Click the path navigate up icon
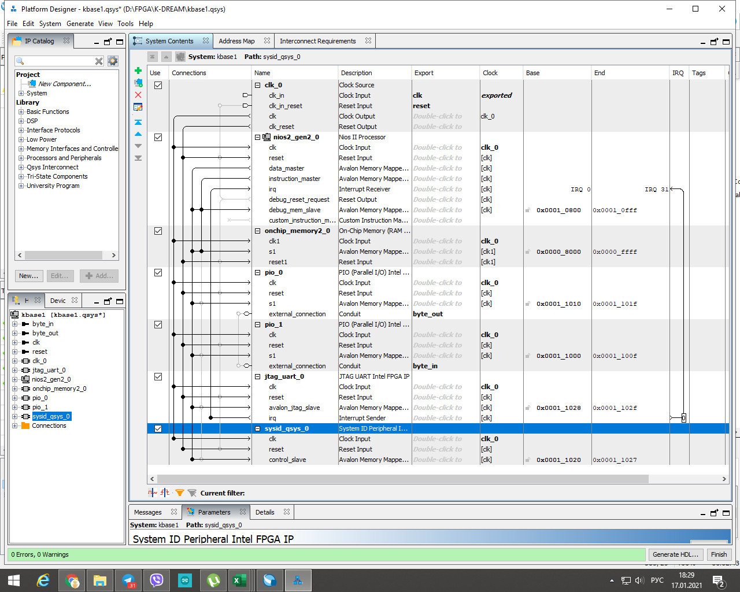The width and height of the screenshot is (740, 592). tap(166, 57)
